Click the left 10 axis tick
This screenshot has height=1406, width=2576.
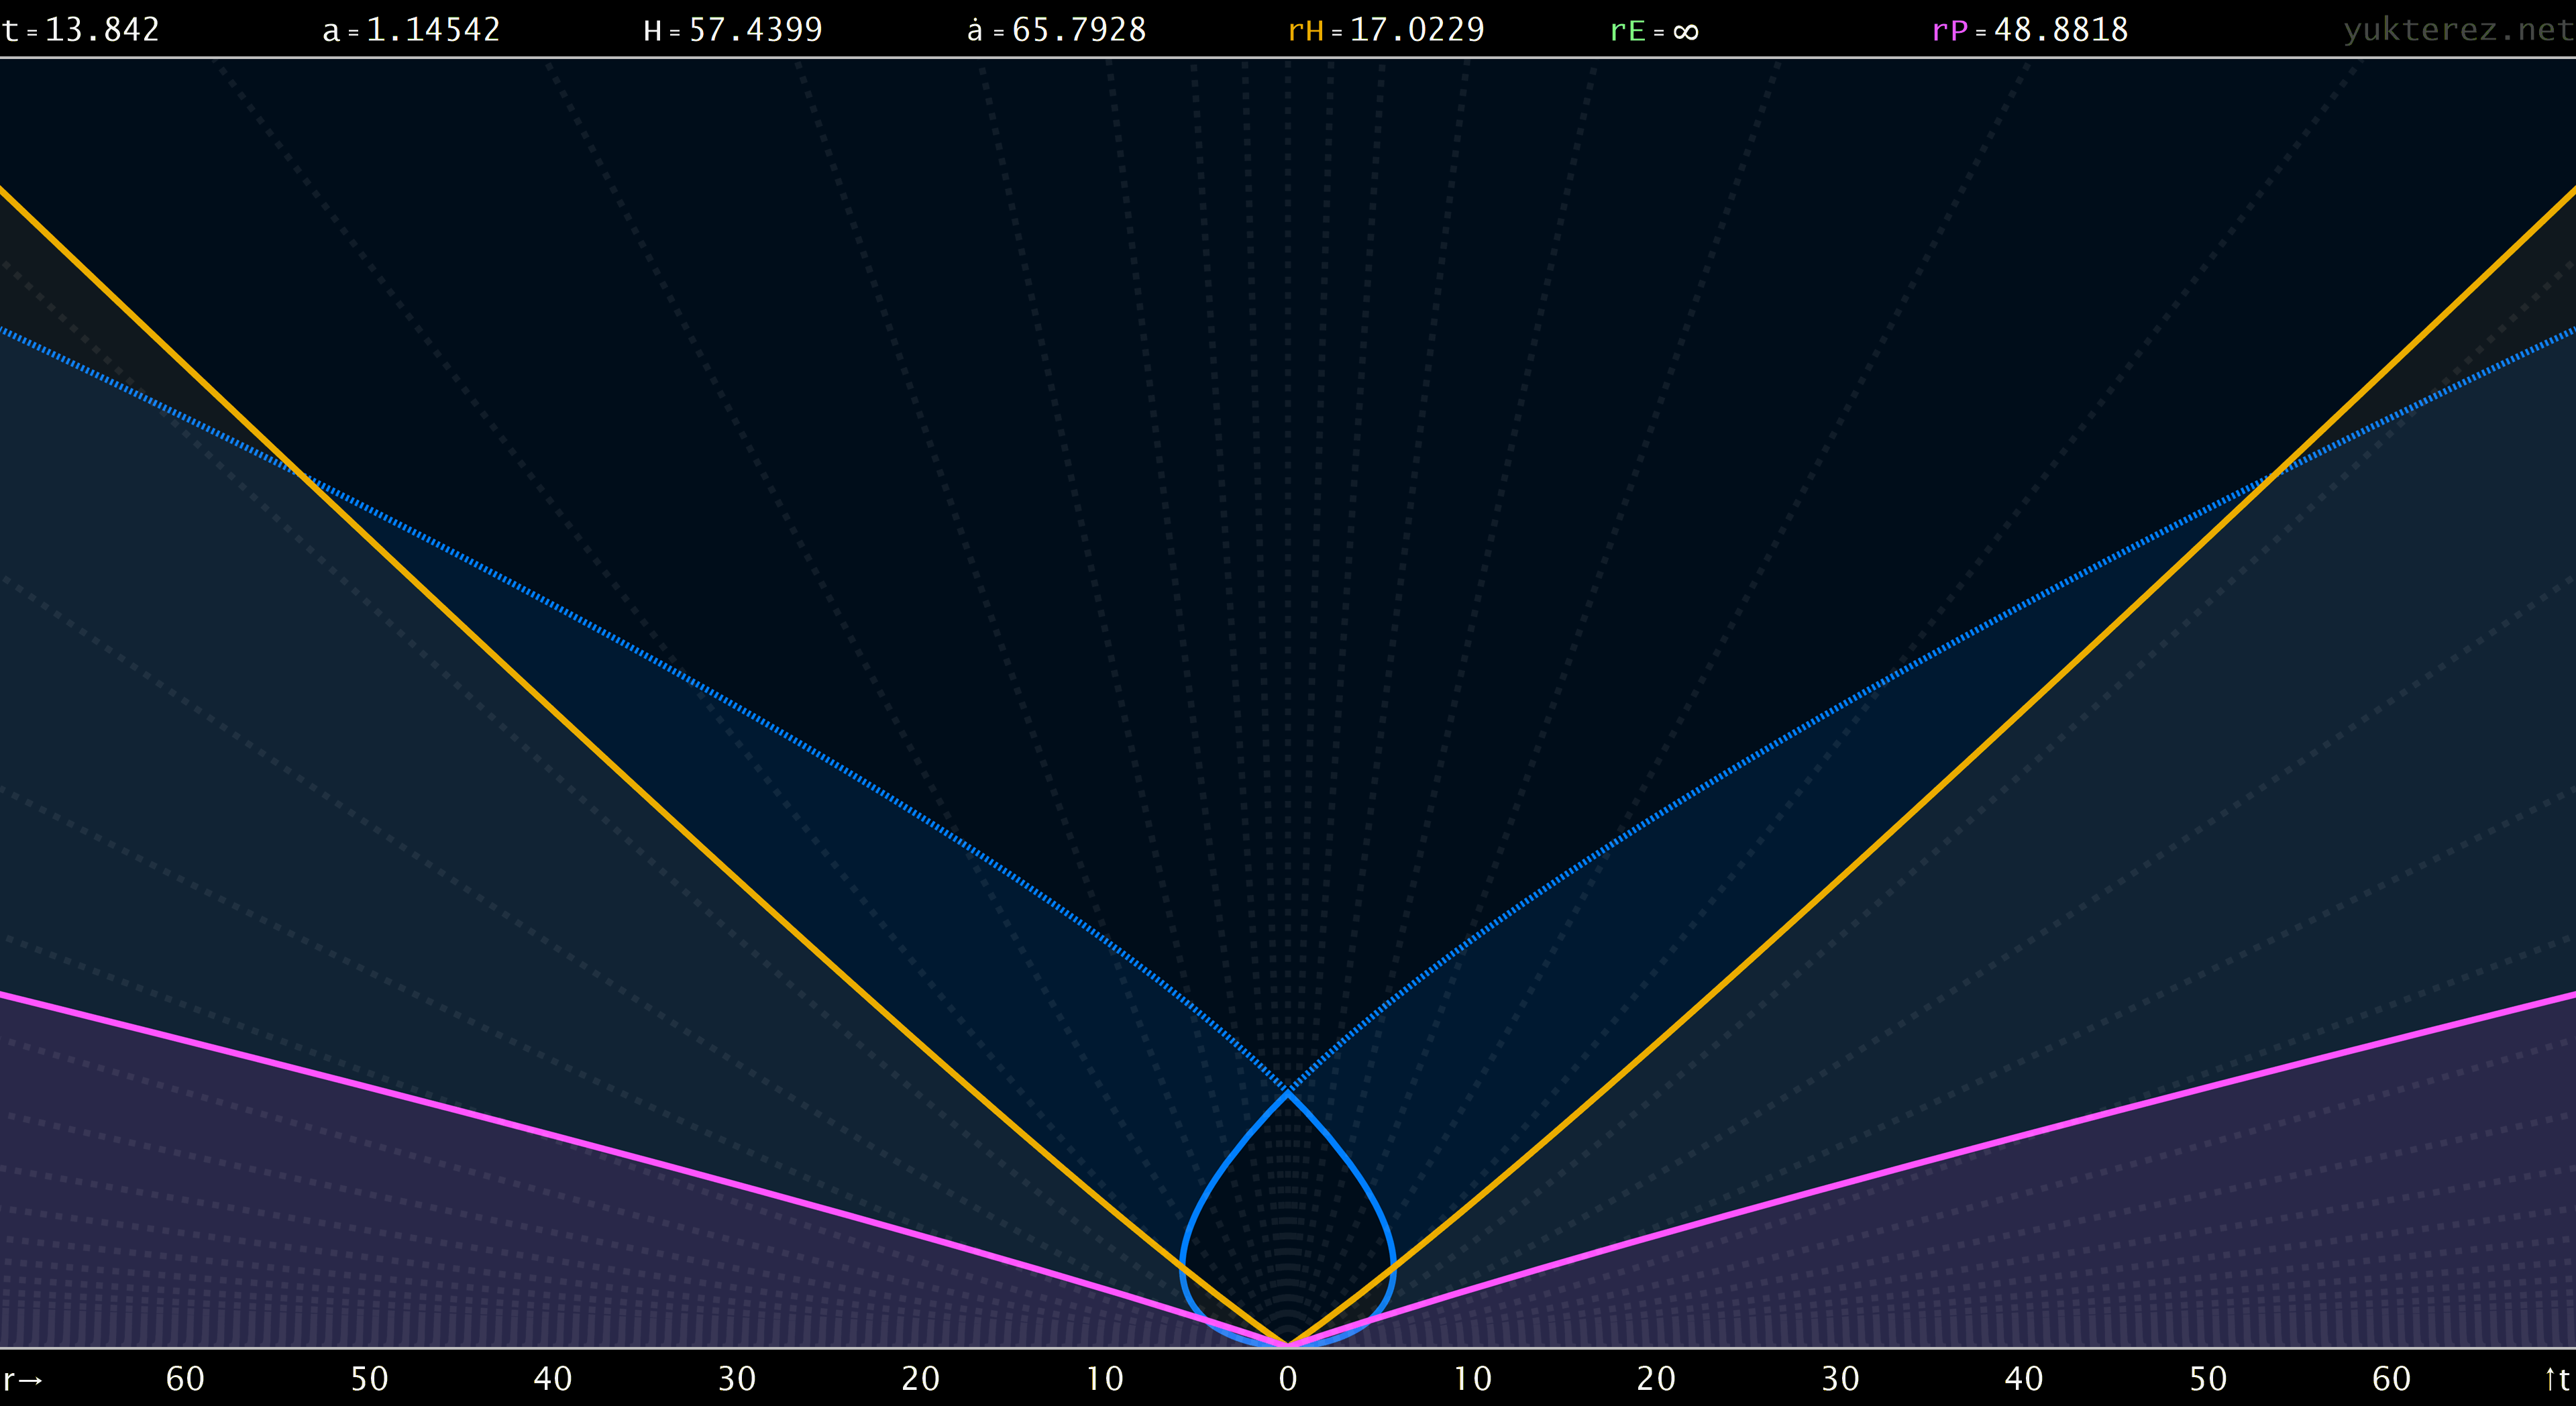pos(1104,1380)
